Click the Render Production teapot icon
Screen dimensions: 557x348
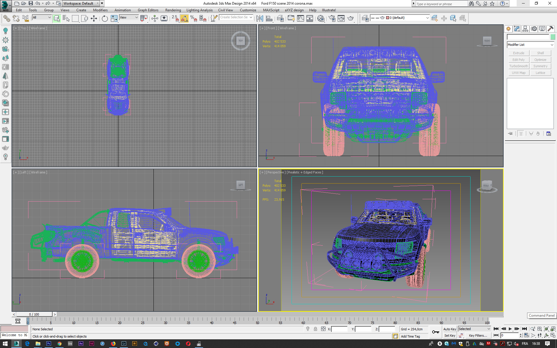point(351,19)
